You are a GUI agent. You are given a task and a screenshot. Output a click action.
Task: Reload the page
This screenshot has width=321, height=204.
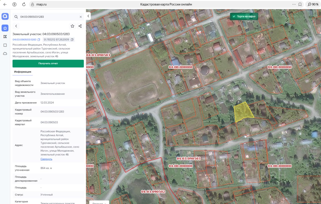click(x=24, y=5)
